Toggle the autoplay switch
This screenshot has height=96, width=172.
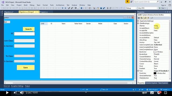click(x=144, y=93)
